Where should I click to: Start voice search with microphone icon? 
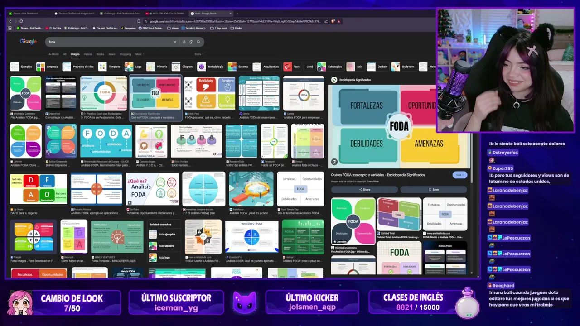pos(184,42)
